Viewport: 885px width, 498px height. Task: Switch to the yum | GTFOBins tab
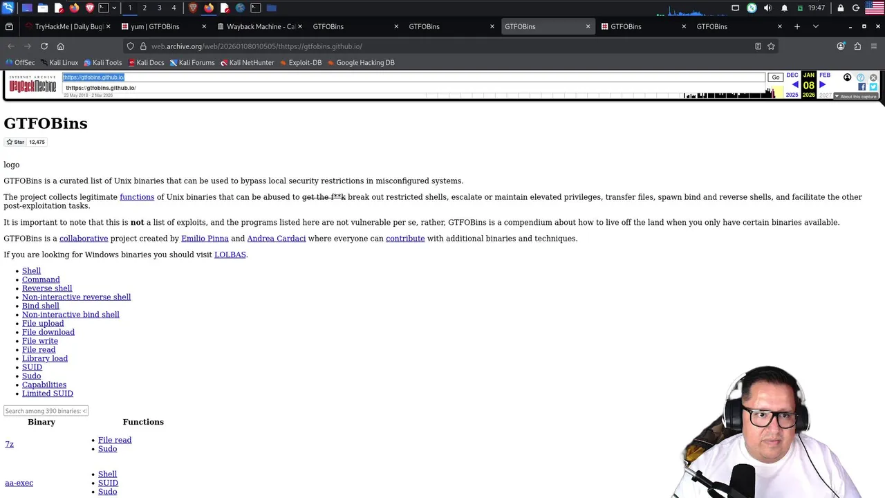pos(164,26)
